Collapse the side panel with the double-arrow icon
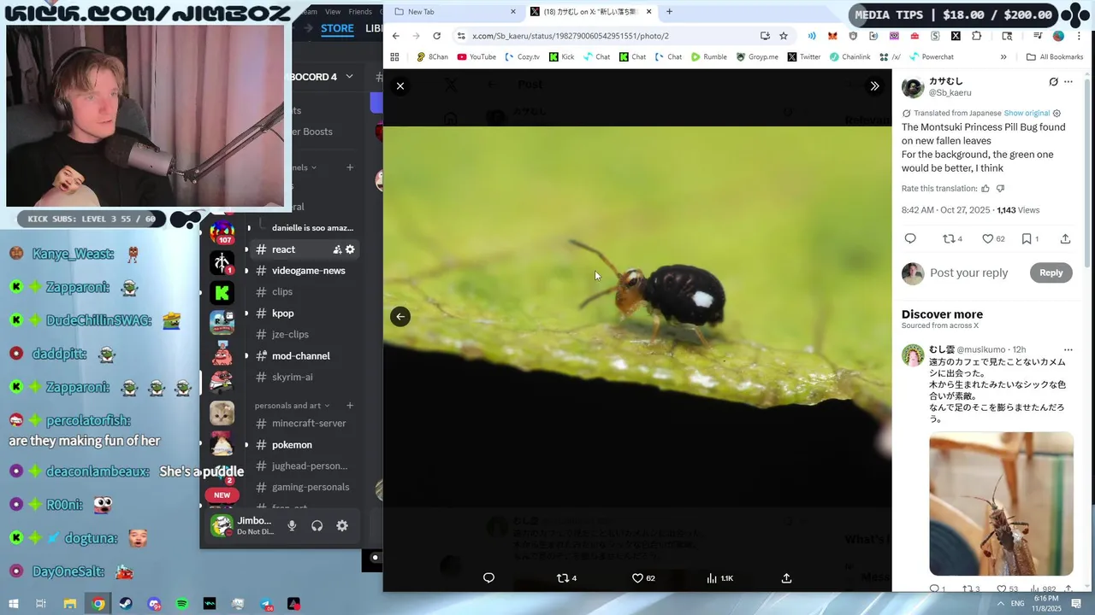Image resolution: width=1095 pixels, height=615 pixels. point(874,85)
